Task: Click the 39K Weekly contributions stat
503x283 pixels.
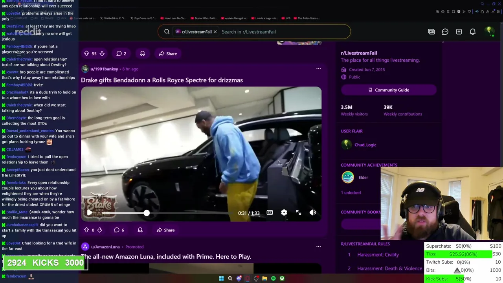Action: pos(402,110)
